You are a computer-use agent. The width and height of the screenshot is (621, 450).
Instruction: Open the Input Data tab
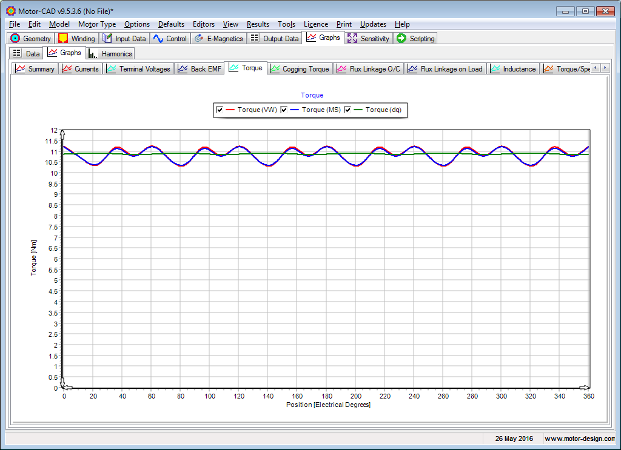pyautogui.click(x=124, y=38)
